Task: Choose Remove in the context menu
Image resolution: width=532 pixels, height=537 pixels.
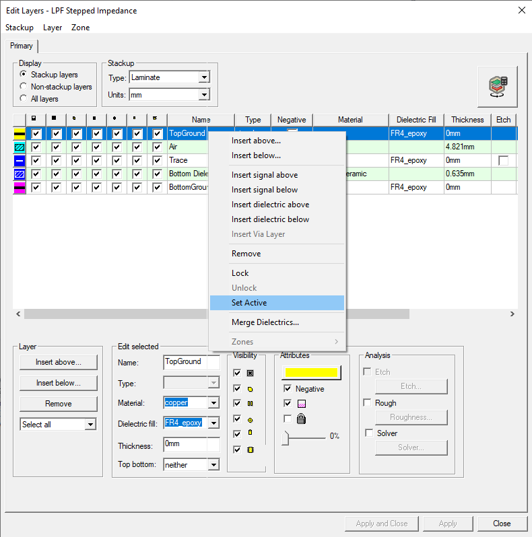Action: [277, 254]
